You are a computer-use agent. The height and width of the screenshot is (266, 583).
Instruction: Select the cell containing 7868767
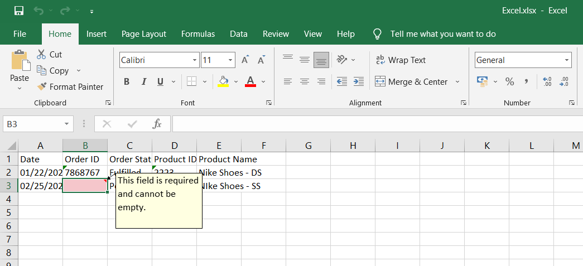[x=85, y=172]
